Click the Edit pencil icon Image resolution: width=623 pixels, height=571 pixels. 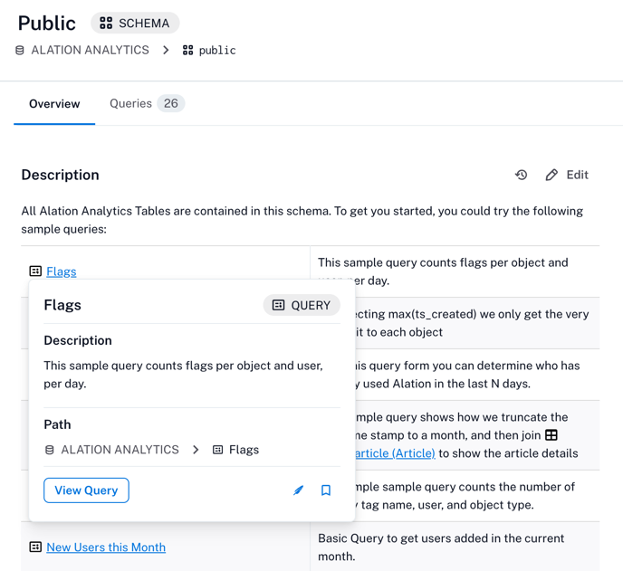(551, 175)
